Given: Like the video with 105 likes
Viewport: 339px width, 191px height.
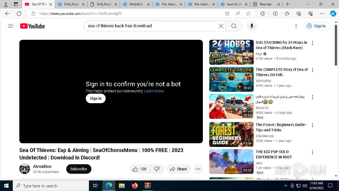Looking at the screenshot, I should pyautogui.click(x=140, y=169).
